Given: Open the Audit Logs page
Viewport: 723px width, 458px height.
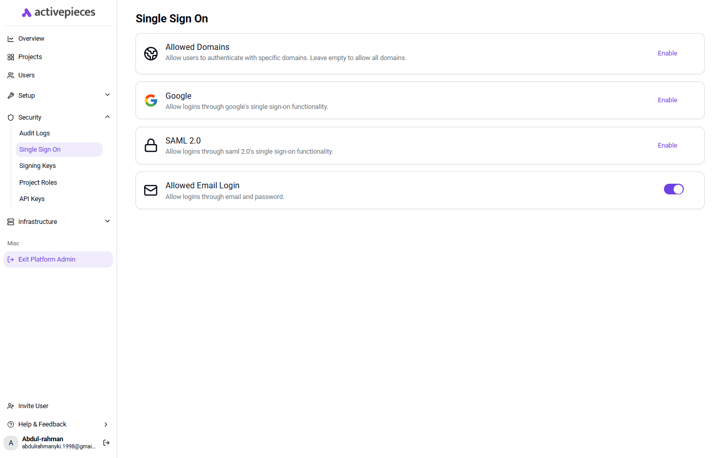Looking at the screenshot, I should [34, 133].
